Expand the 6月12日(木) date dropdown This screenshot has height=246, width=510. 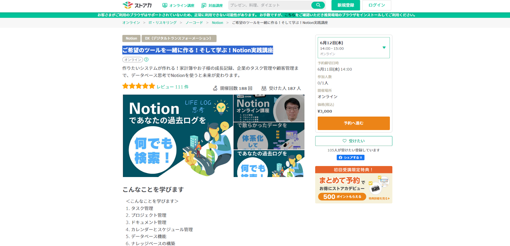click(353, 48)
